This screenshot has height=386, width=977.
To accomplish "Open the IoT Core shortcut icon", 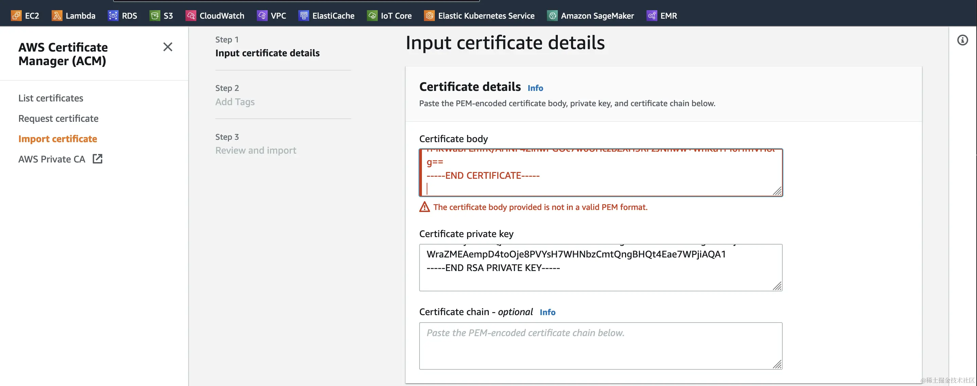I will tap(372, 16).
